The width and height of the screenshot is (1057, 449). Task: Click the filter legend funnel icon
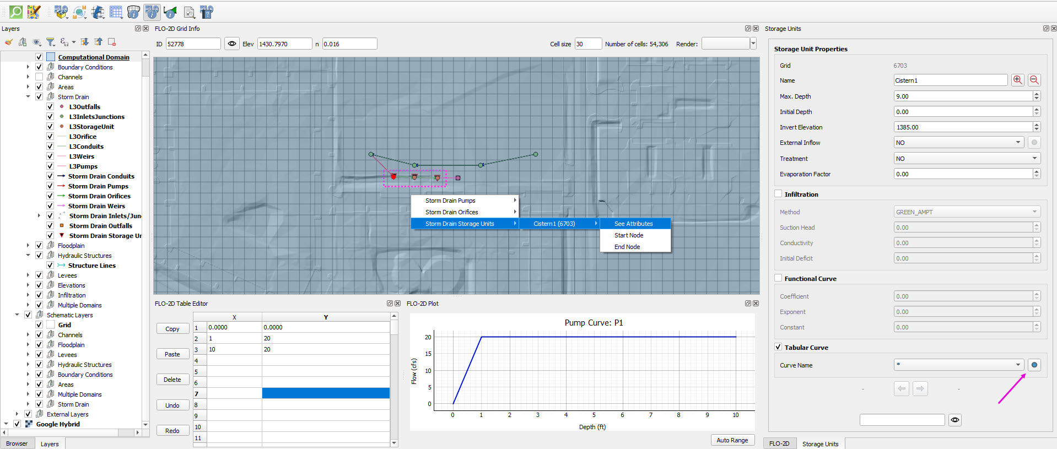click(50, 42)
